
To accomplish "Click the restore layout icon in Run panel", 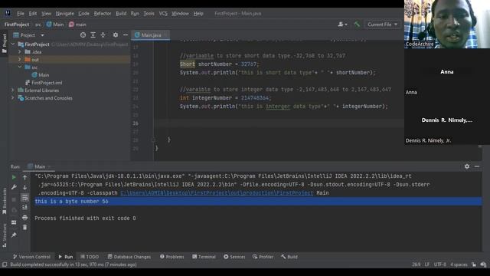I will point(14,222).
